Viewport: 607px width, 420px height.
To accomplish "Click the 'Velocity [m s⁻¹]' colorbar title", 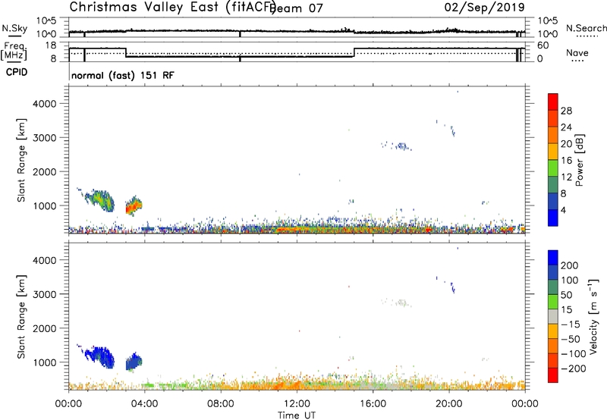I will click(593, 316).
